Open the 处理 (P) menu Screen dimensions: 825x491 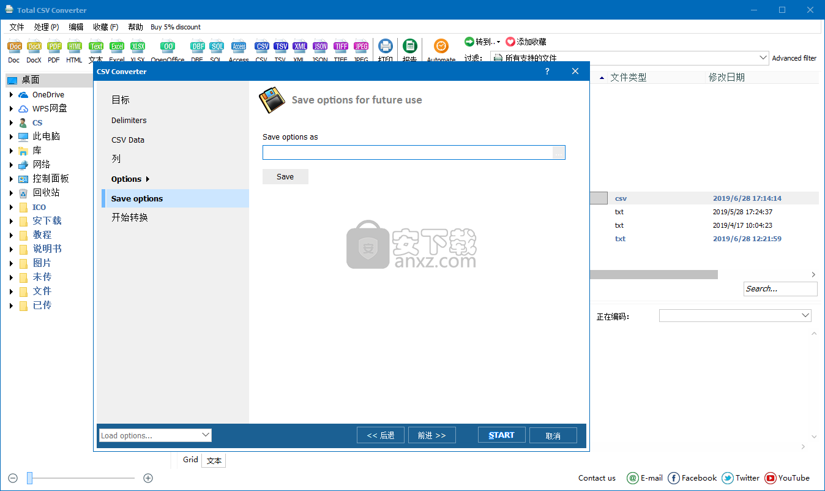[x=47, y=27]
